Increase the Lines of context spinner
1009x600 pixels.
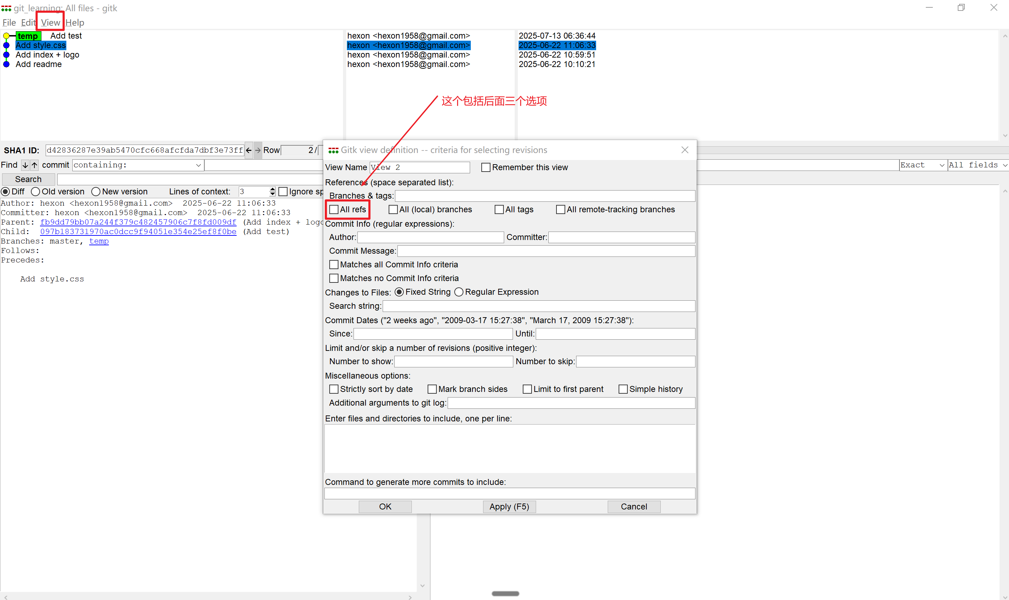click(272, 189)
